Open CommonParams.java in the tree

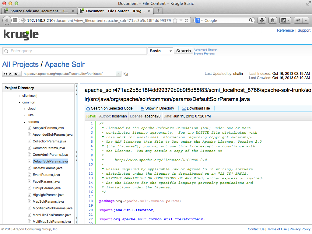click(49, 148)
